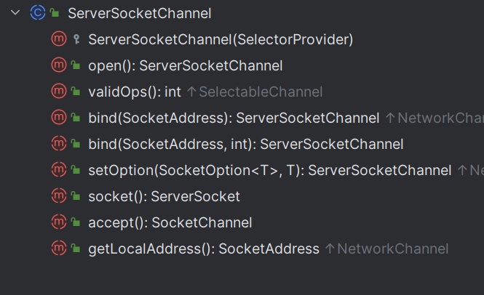Select bind(SocketAddress): ServerSocketChannel method
The height and width of the screenshot is (295, 484).
(x=234, y=118)
